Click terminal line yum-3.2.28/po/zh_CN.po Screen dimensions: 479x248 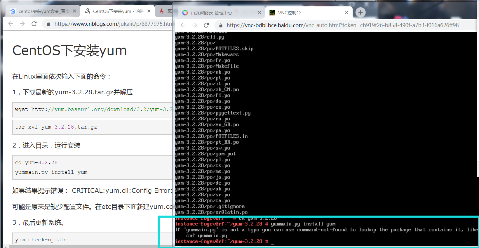207,89
